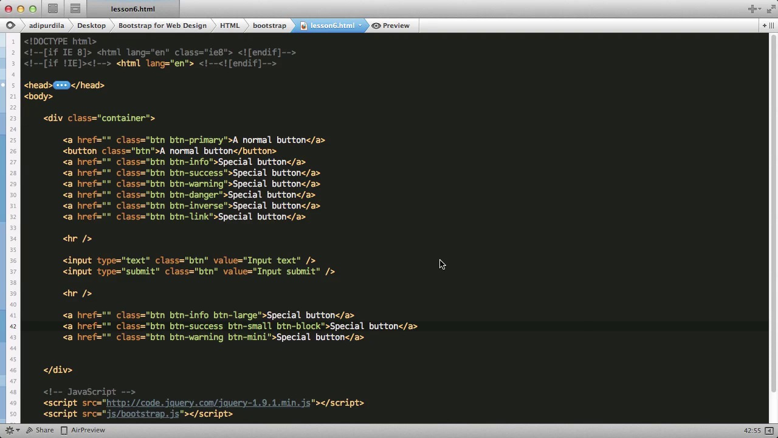Click the lesson6.html file icon in path bar

coord(304,26)
